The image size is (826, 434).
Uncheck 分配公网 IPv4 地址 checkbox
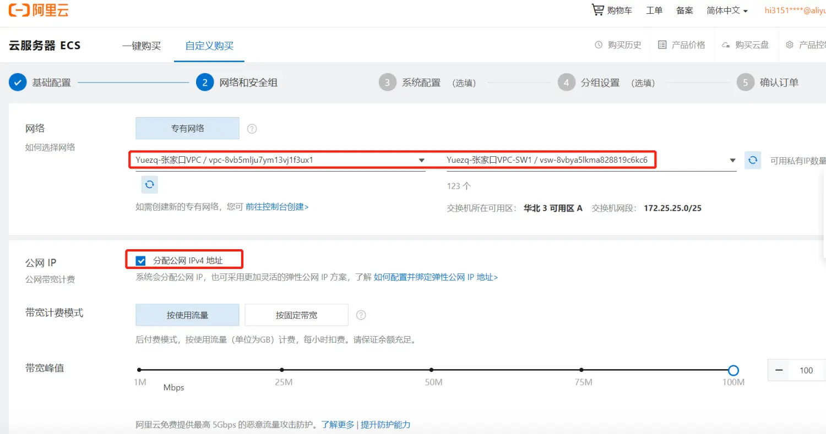[x=141, y=261]
